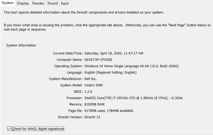Toggle the WHQL digital signatures checkbox
This screenshot has width=213, height=135.
point(10,129)
